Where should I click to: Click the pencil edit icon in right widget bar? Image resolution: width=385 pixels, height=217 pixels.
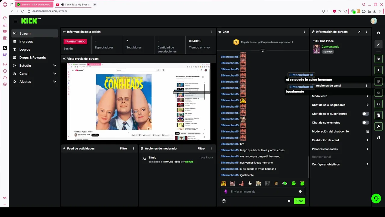pyautogui.click(x=379, y=44)
